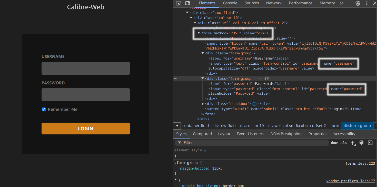Collapse the username form-group div arrow

tap(203, 53)
